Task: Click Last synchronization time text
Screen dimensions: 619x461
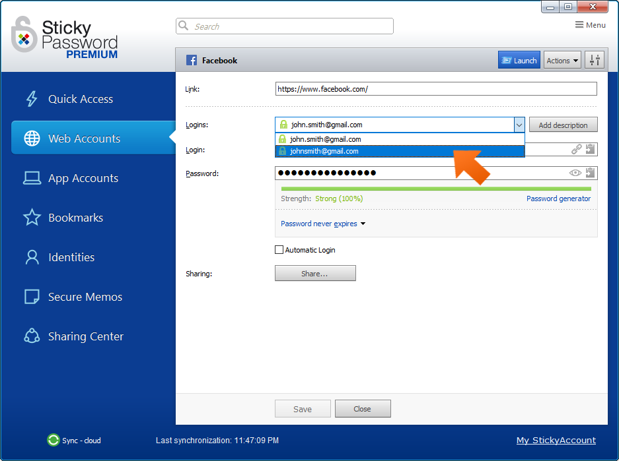Action: pos(217,440)
